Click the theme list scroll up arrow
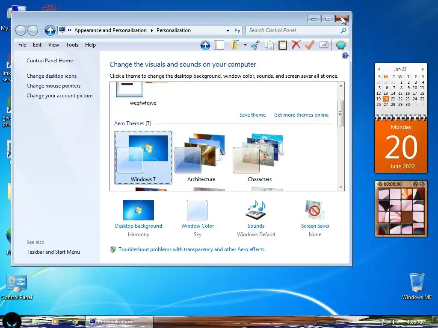Screen dimensions: 438x328 click(341, 86)
